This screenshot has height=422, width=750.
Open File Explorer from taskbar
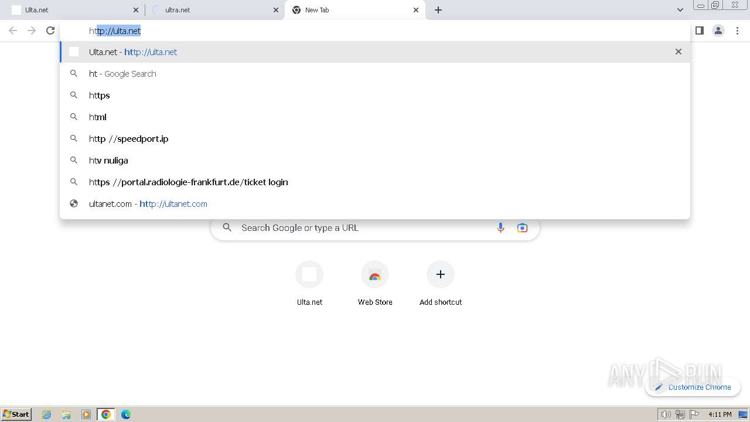tap(66, 414)
